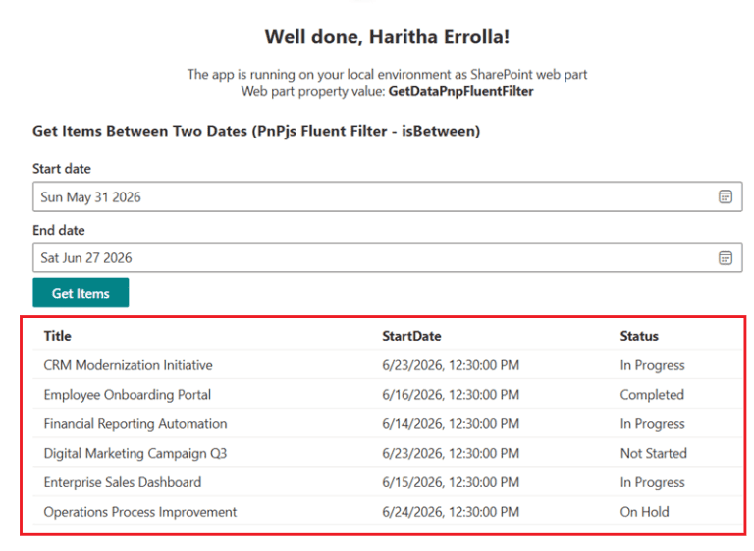Screen dimensions: 754x551
Task: Click the Not Started status cell
Action: 654,454
